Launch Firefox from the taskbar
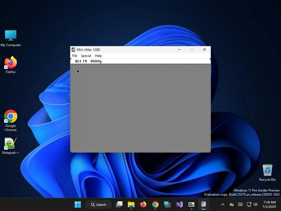Screen dimensions: 281x211 pyautogui.click(x=143, y=204)
